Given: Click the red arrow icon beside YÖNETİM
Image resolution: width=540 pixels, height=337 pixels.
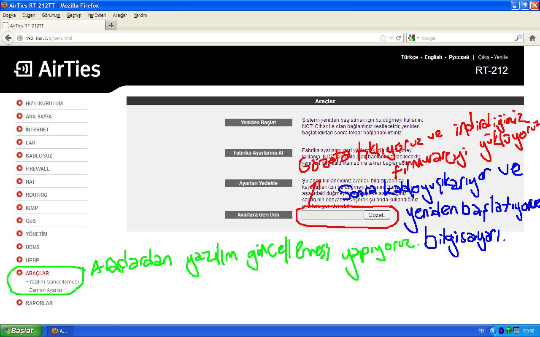Looking at the screenshot, I should [x=19, y=233].
